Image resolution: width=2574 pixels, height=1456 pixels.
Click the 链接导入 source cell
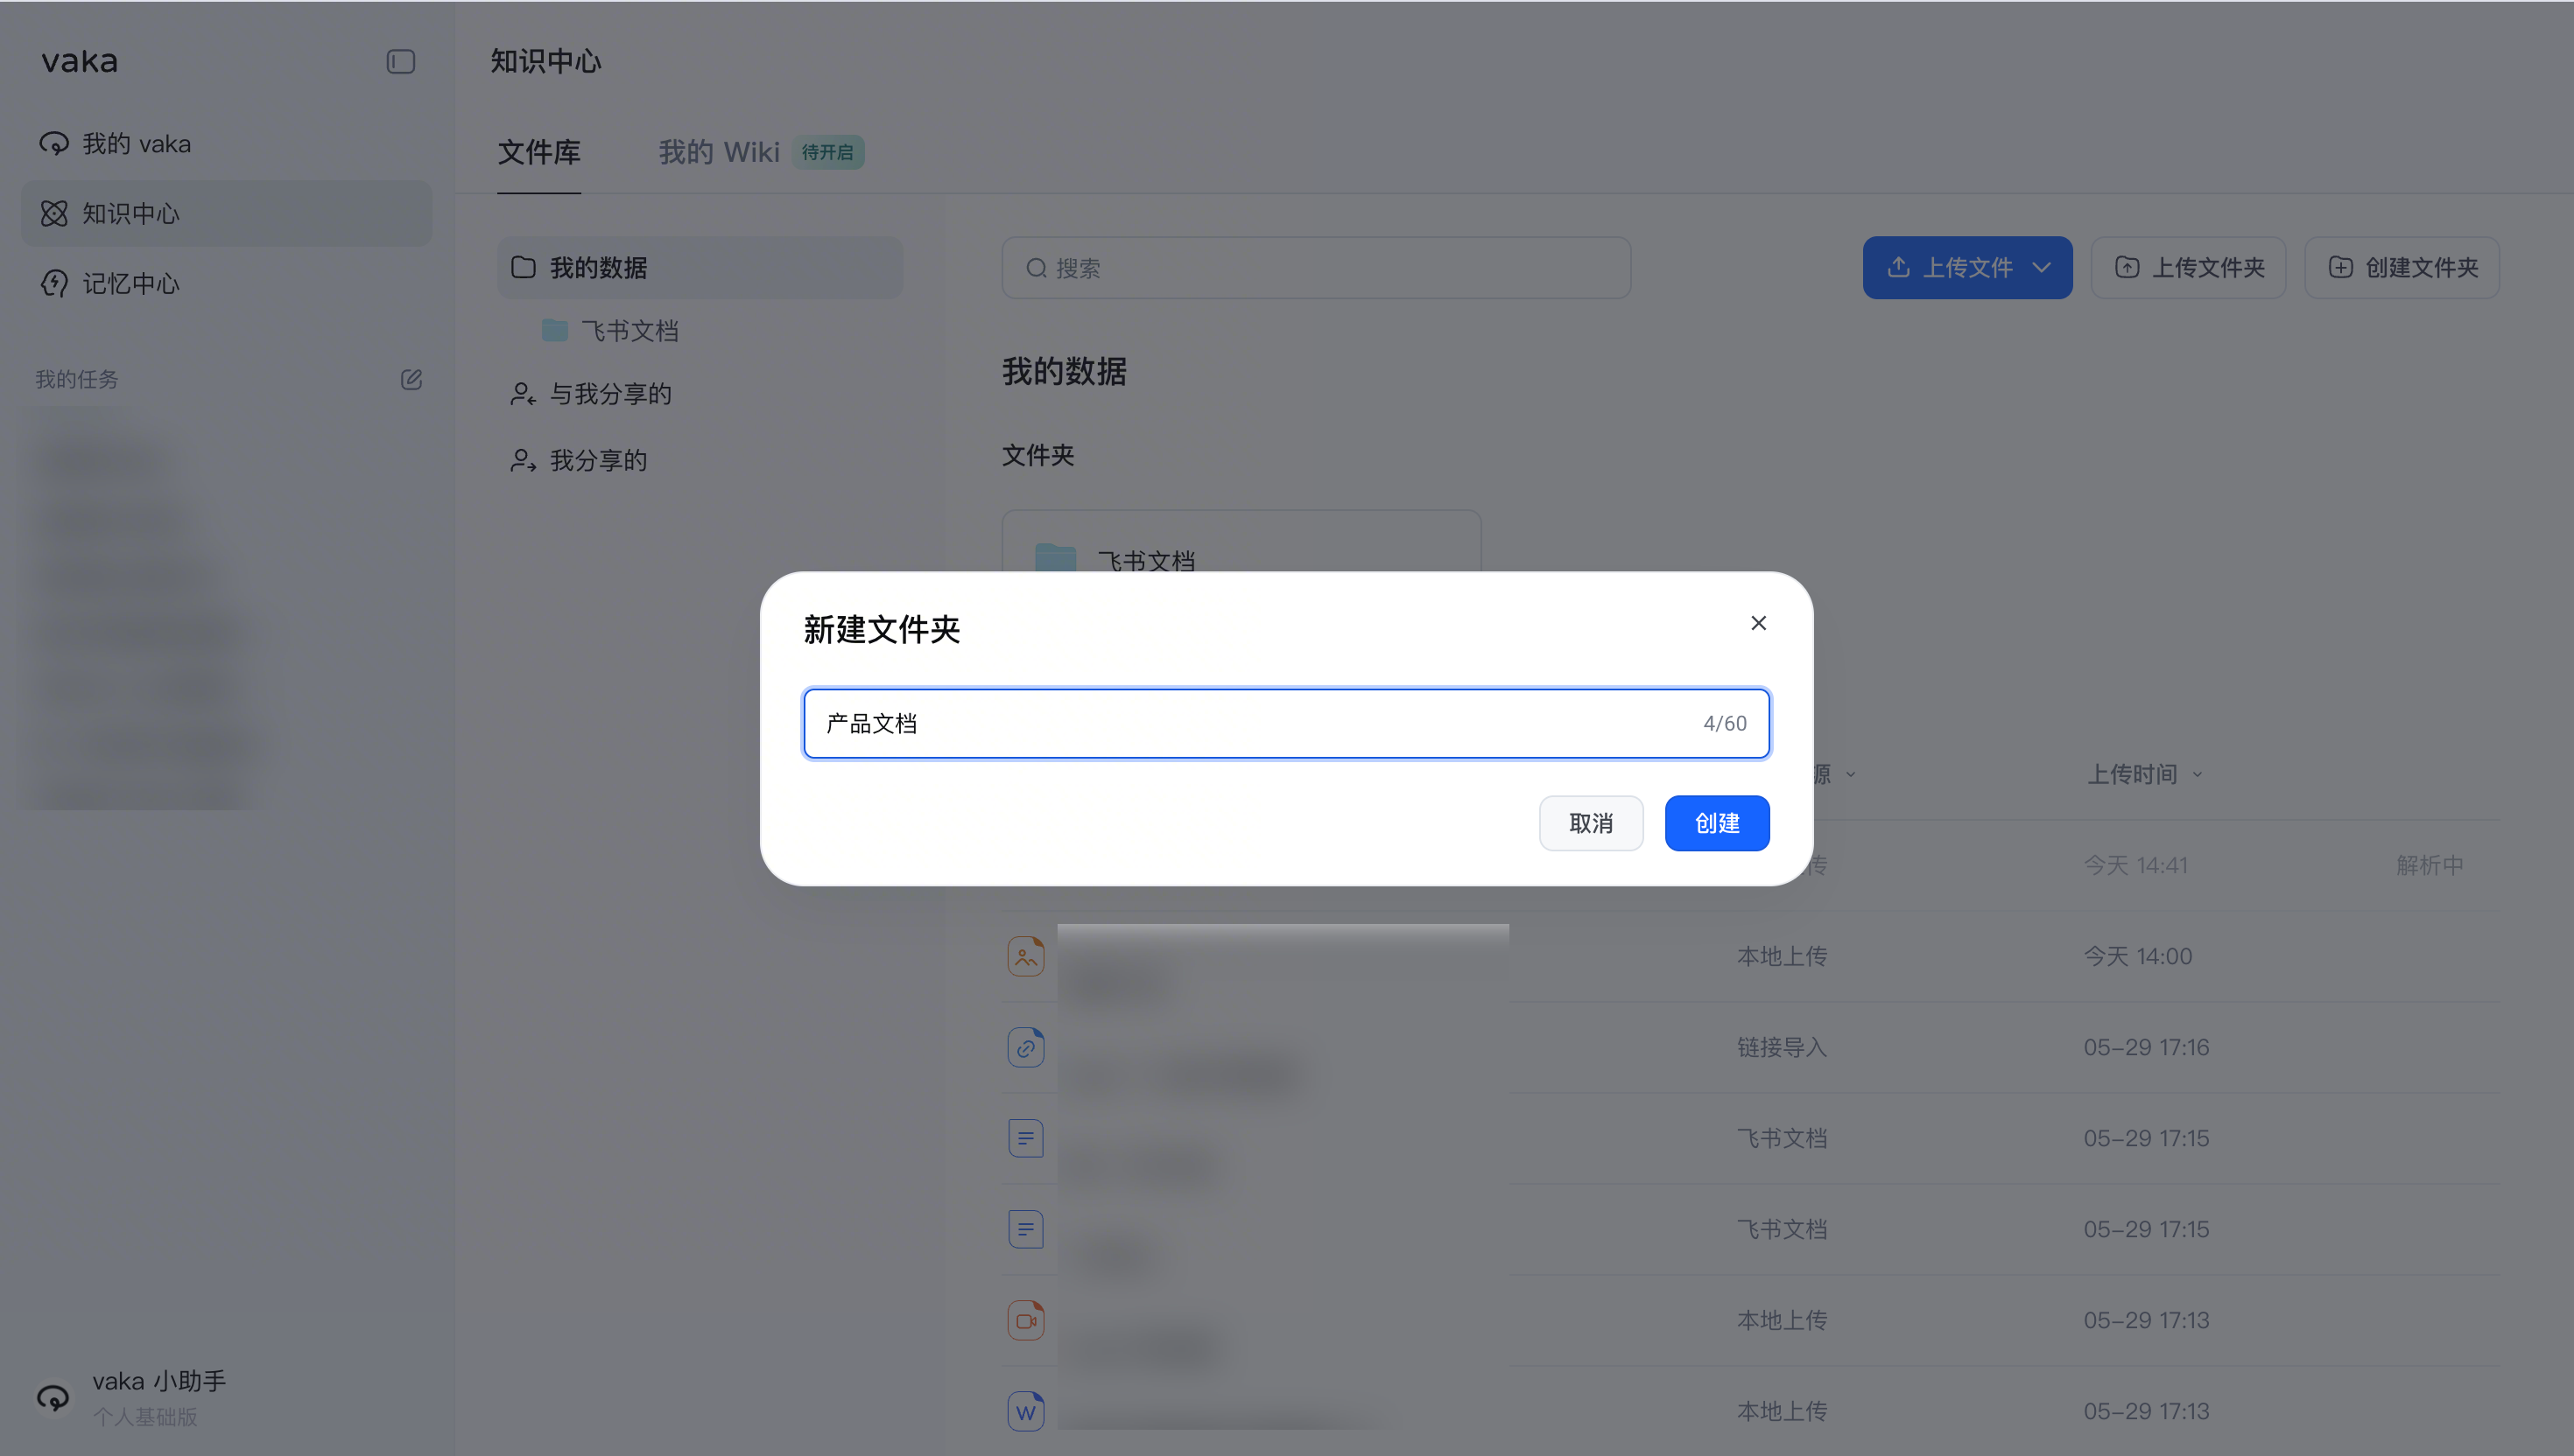point(1782,1048)
